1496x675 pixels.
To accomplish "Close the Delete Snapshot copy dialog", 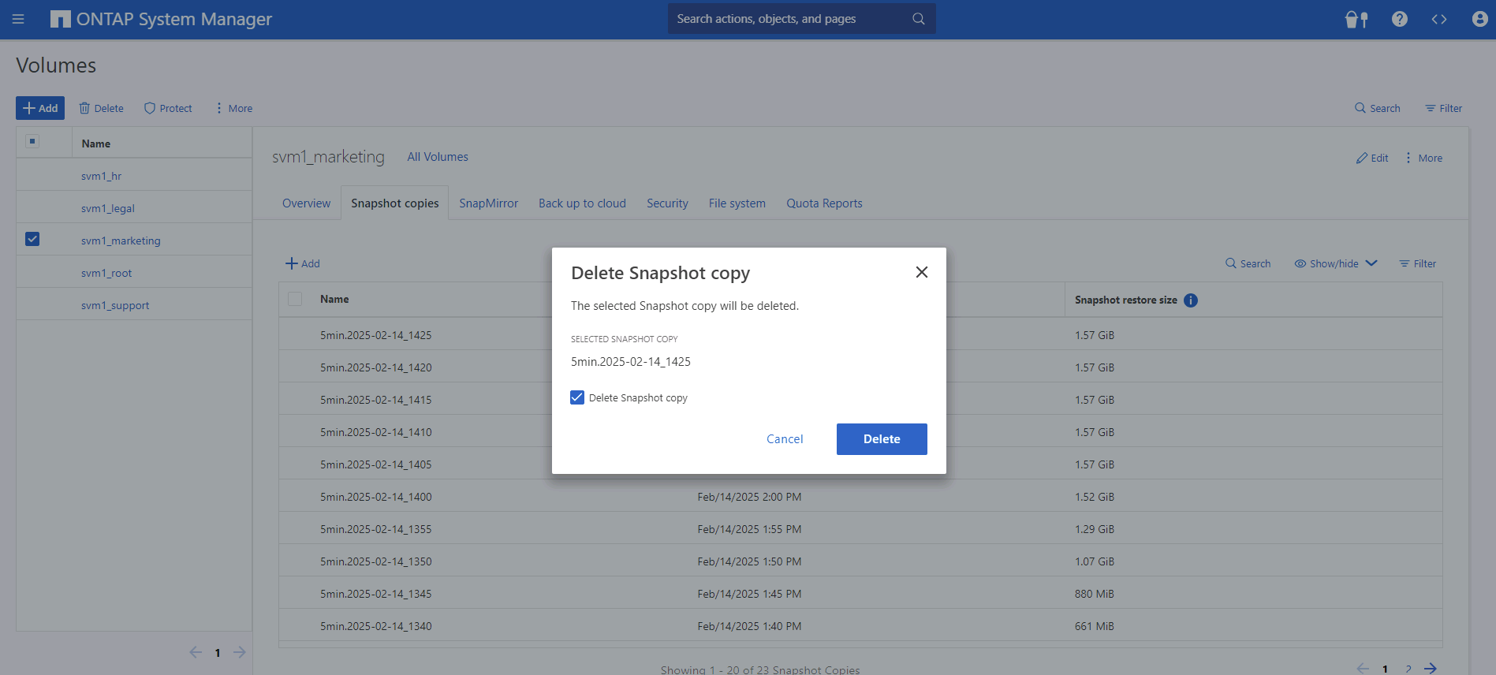I will pyautogui.click(x=921, y=272).
